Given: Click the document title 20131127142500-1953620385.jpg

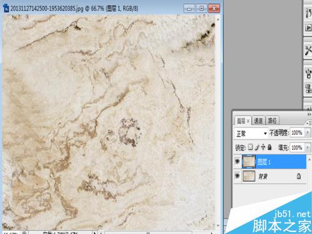Looking at the screenshot, I should [47, 9].
